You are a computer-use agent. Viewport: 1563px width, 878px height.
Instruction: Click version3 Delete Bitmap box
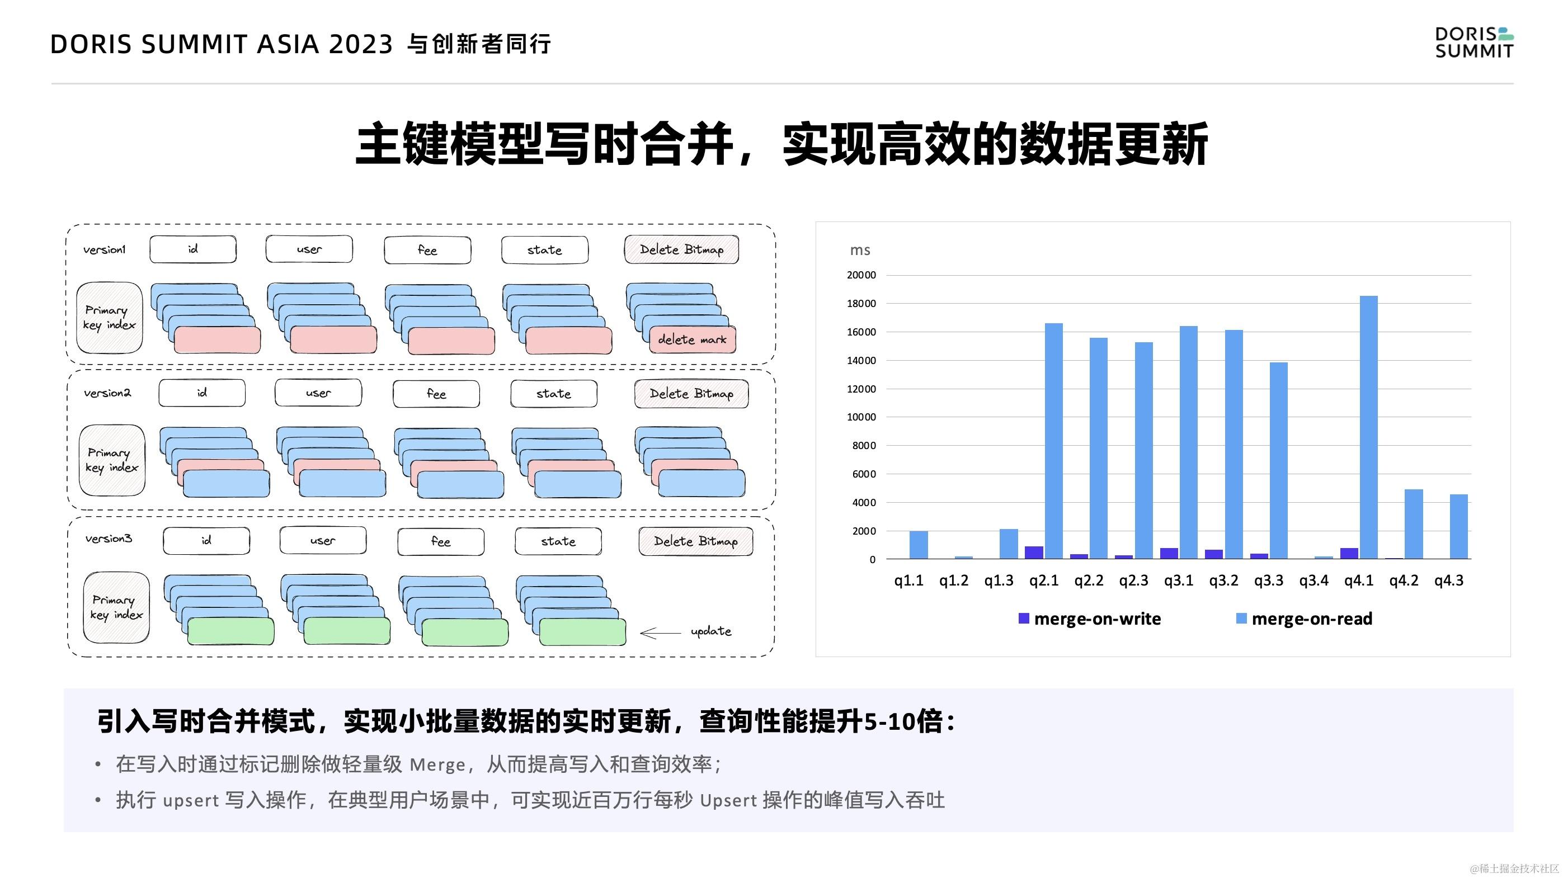(695, 541)
